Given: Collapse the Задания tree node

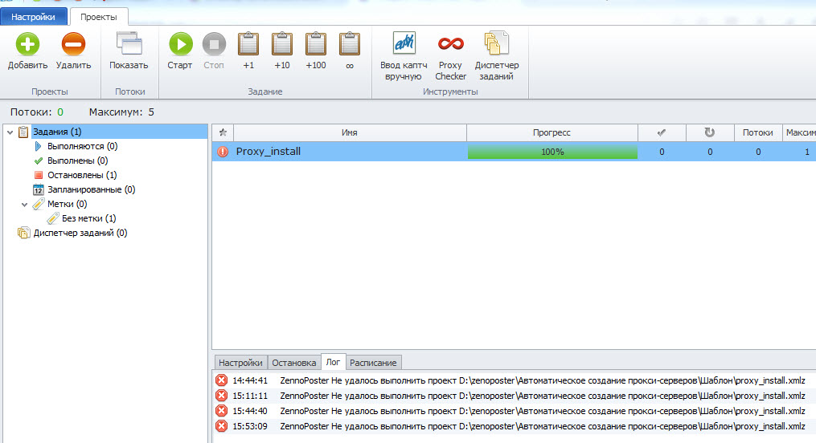Looking at the screenshot, I should (10, 132).
